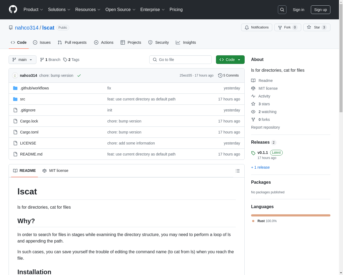
Task: Switch to the Projects tab
Action: point(131,42)
